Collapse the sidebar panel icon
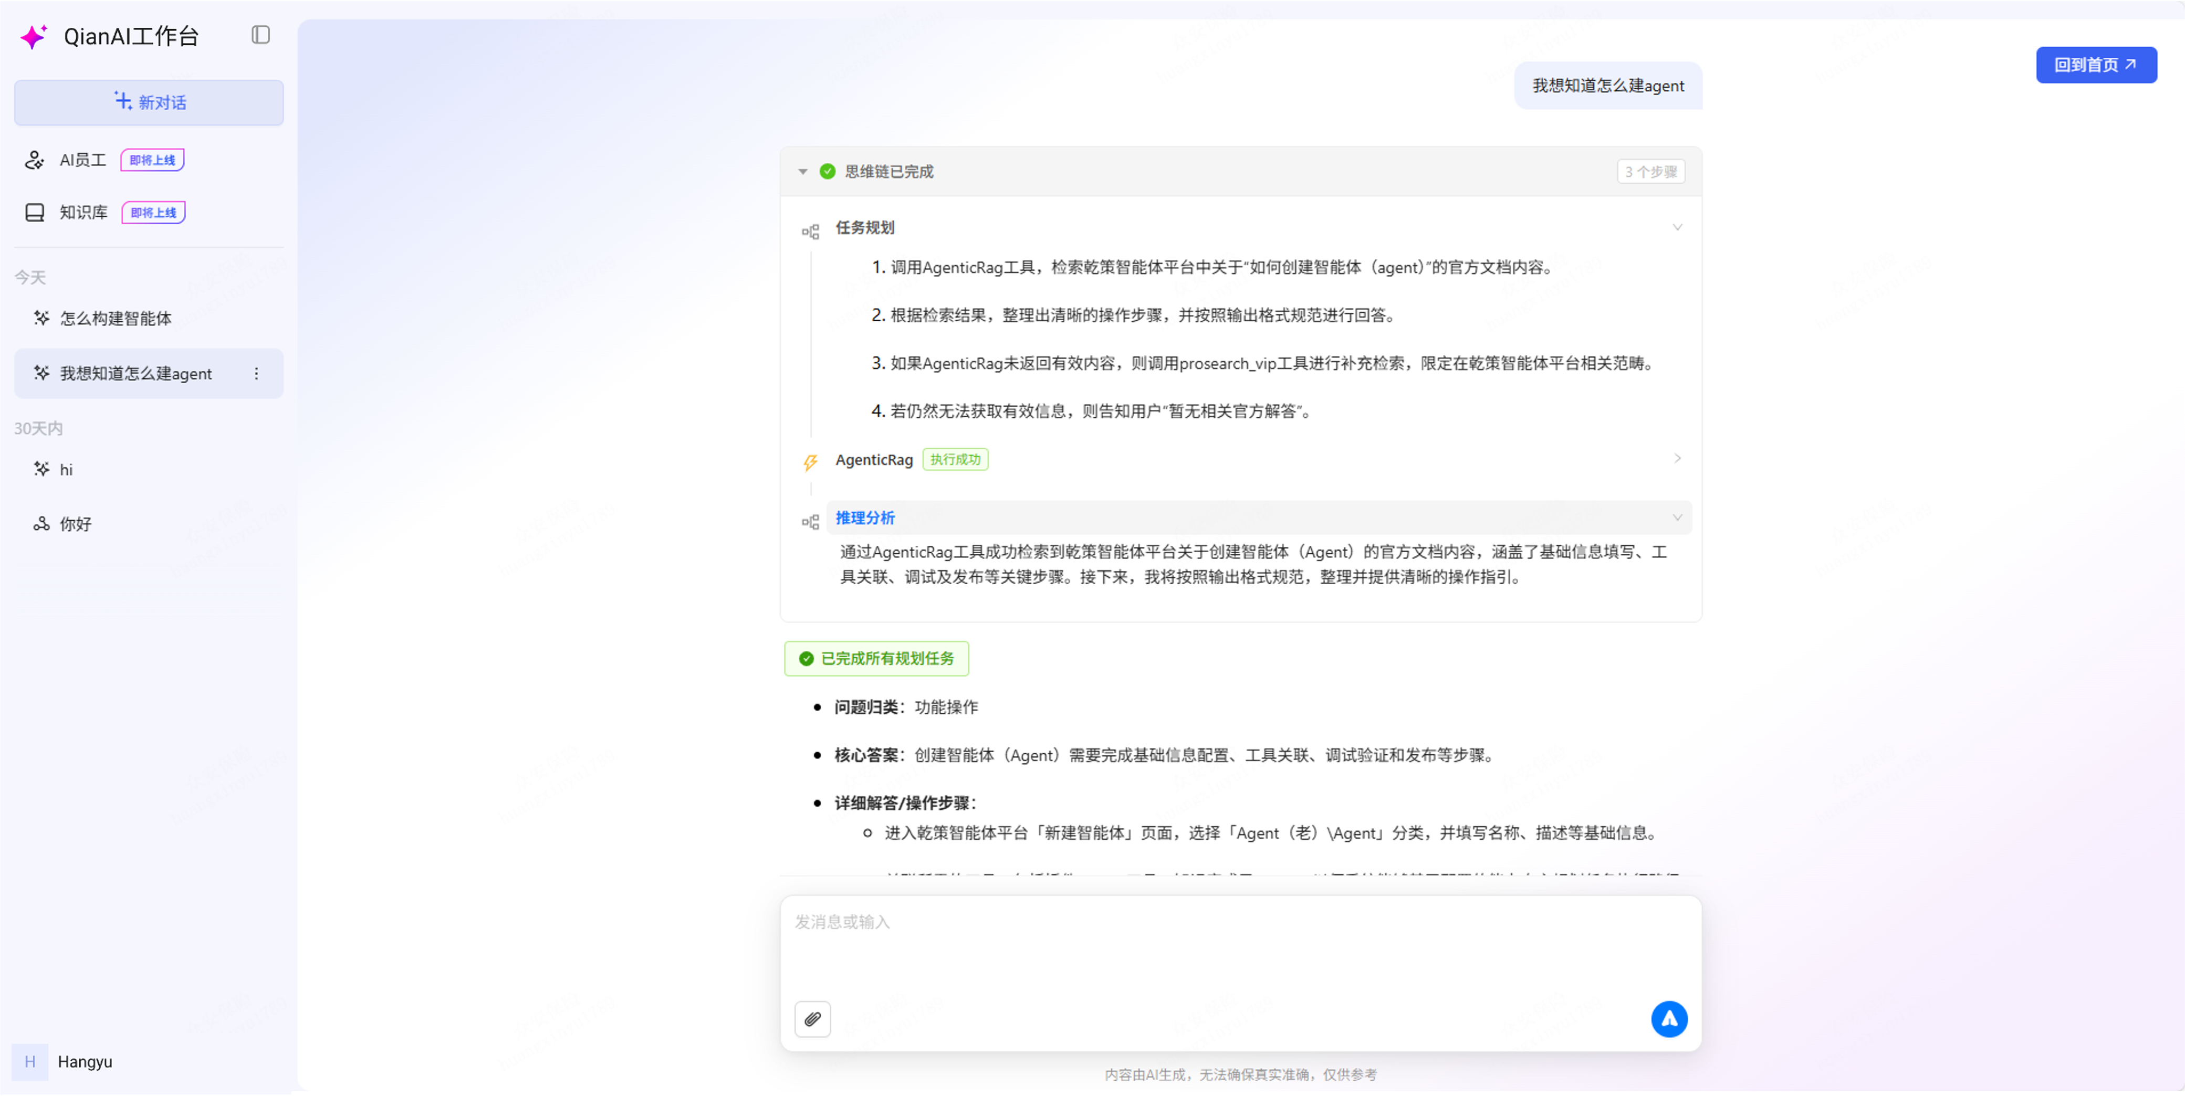The height and width of the screenshot is (1097, 2185). [260, 35]
